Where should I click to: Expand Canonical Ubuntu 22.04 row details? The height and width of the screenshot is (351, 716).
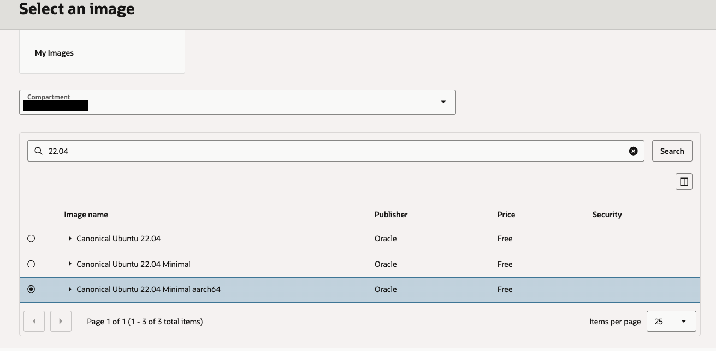coord(70,239)
